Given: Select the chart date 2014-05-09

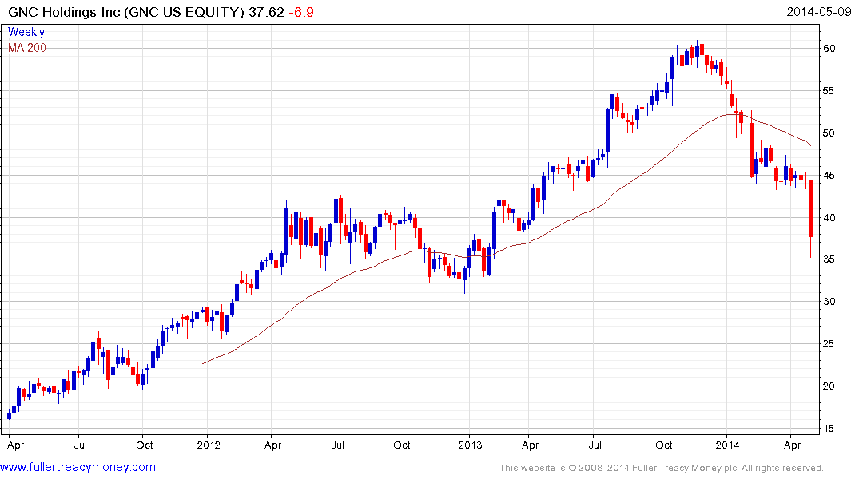Looking at the screenshot, I should click(818, 11).
